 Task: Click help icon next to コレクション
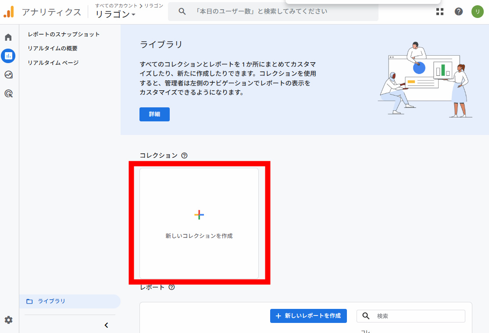[184, 156]
